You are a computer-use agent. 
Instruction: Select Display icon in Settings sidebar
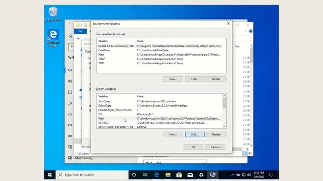pos(70,70)
